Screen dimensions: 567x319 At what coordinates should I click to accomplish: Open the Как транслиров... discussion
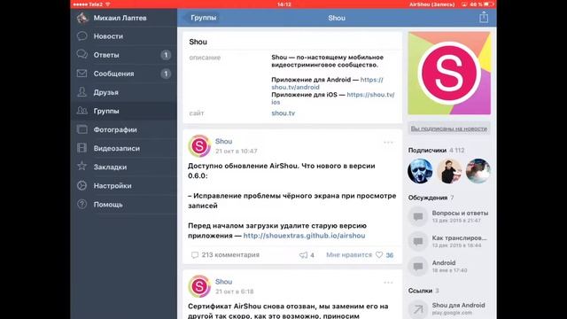(448, 241)
